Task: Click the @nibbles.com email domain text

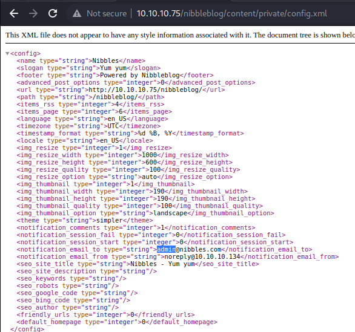Action: pos(199,249)
